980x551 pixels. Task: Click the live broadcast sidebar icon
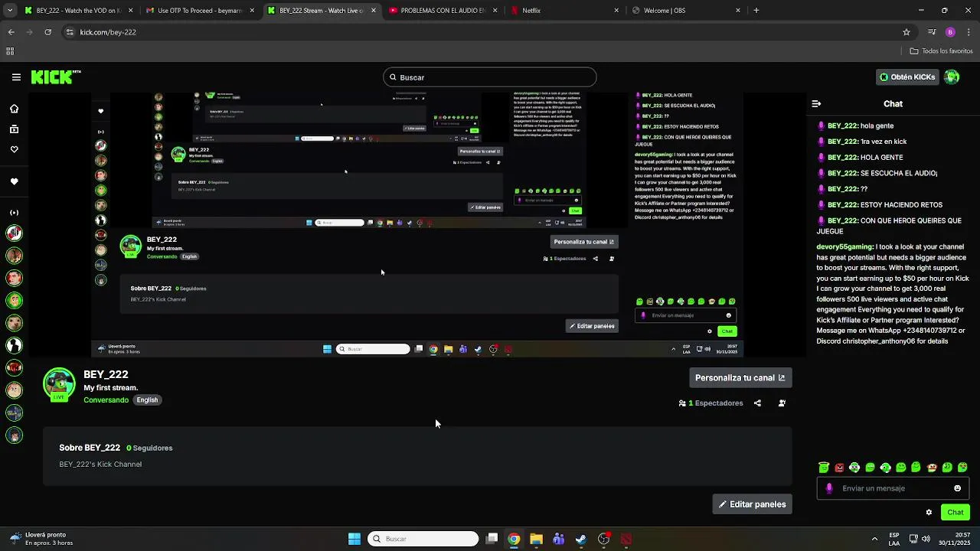point(14,213)
